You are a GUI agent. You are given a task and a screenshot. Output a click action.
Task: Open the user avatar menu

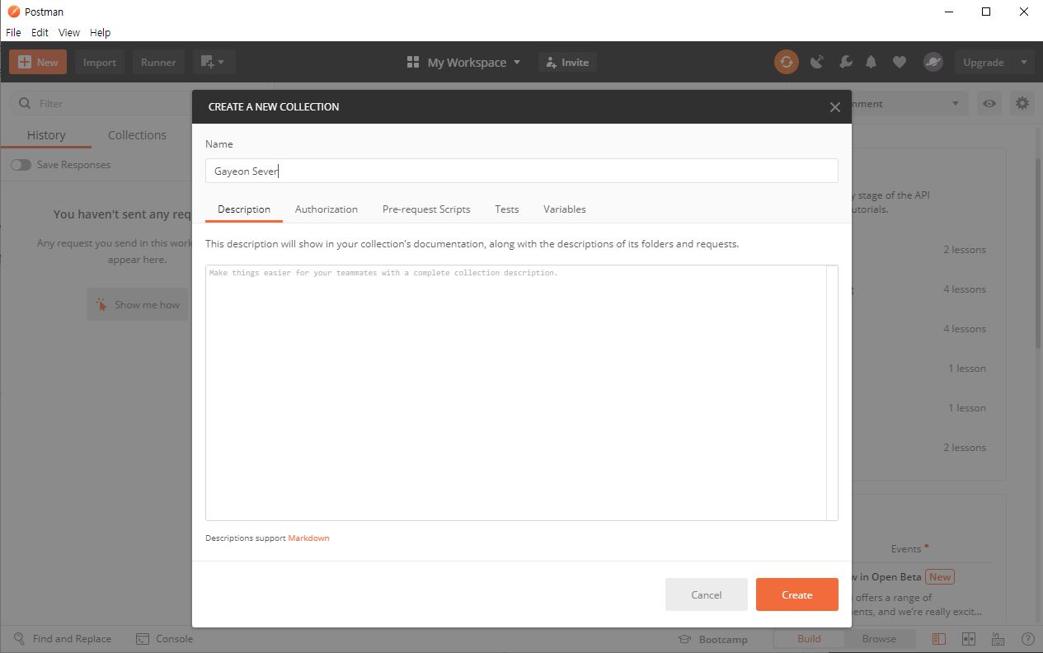[x=933, y=62]
